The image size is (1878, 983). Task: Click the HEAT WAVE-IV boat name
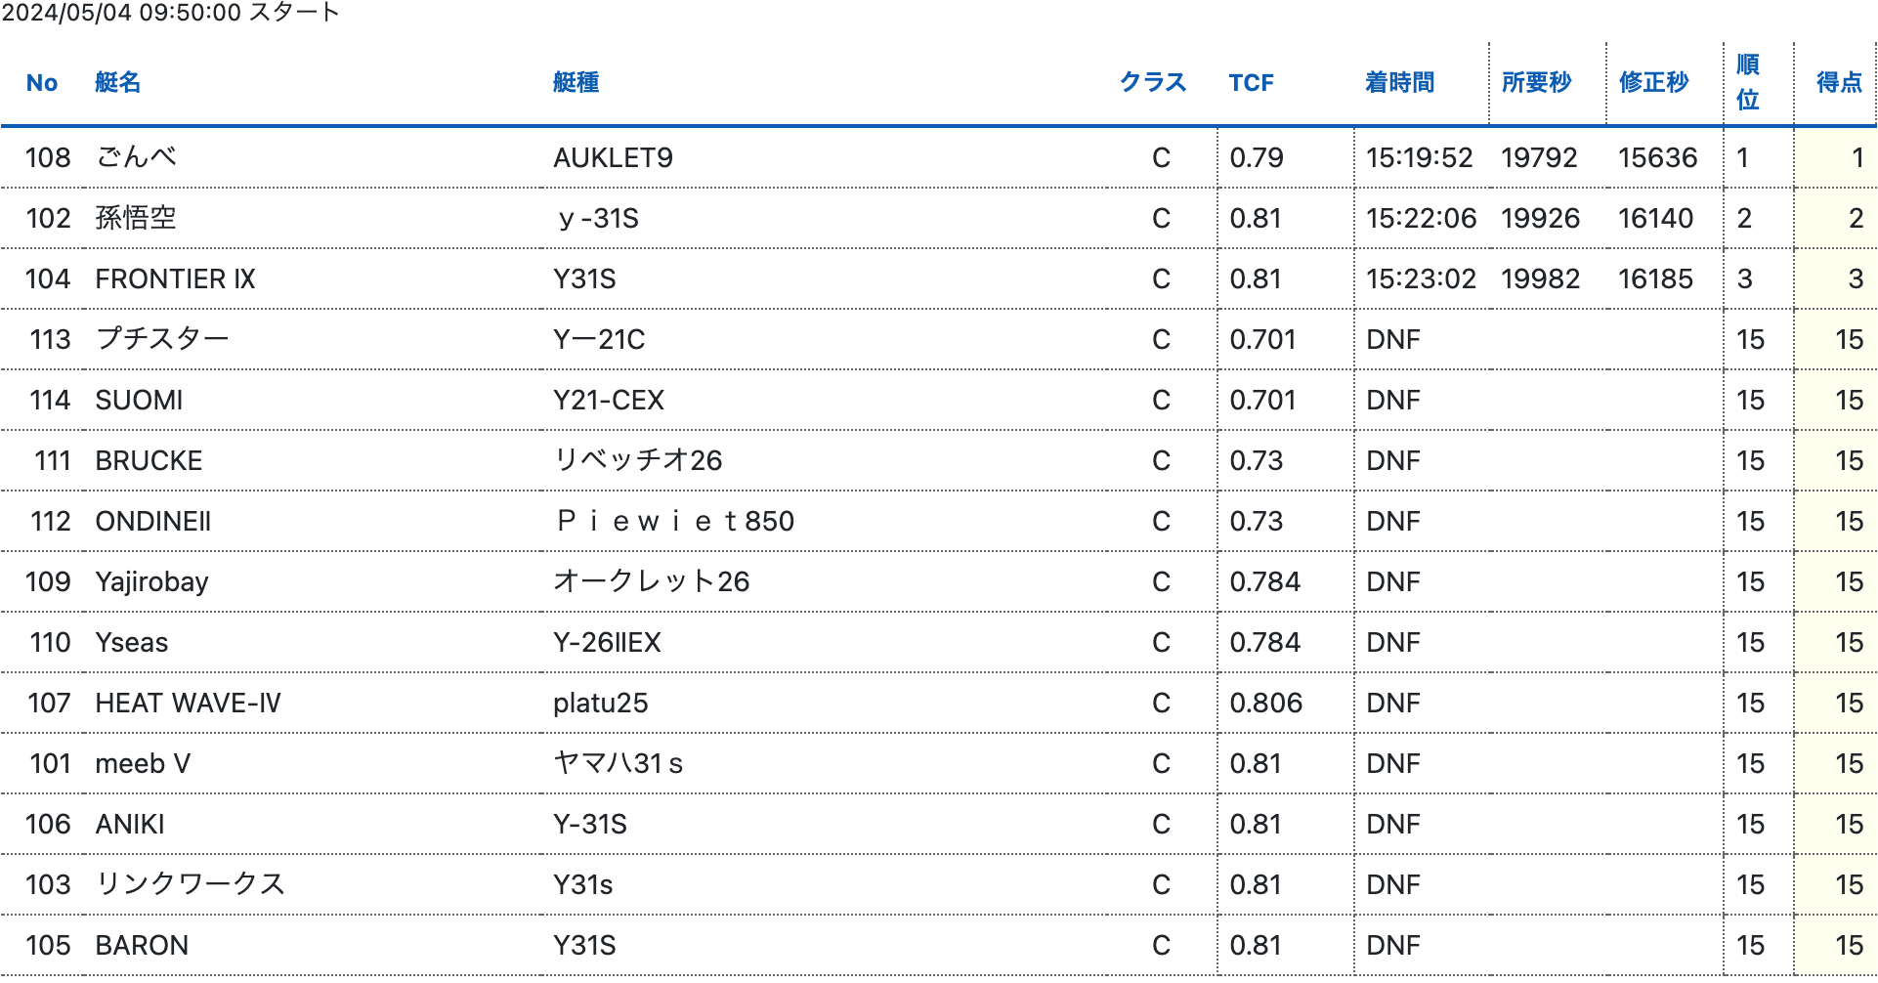point(188,704)
